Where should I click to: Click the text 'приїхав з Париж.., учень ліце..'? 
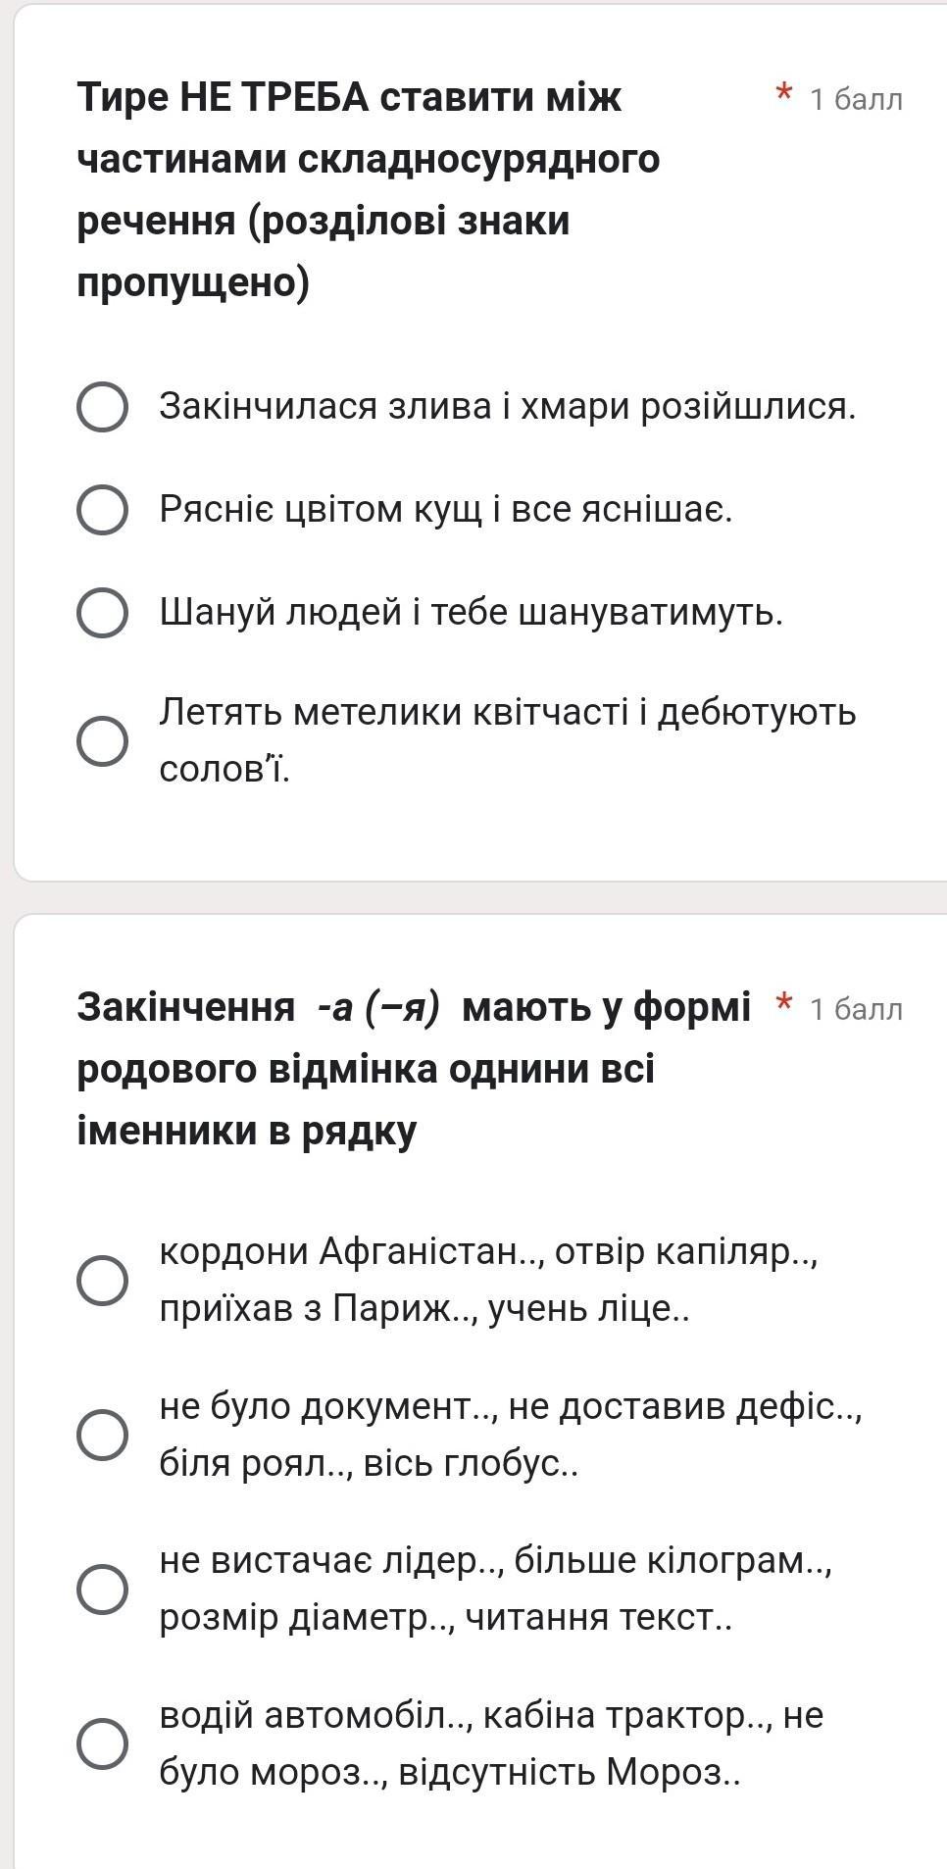click(424, 1308)
